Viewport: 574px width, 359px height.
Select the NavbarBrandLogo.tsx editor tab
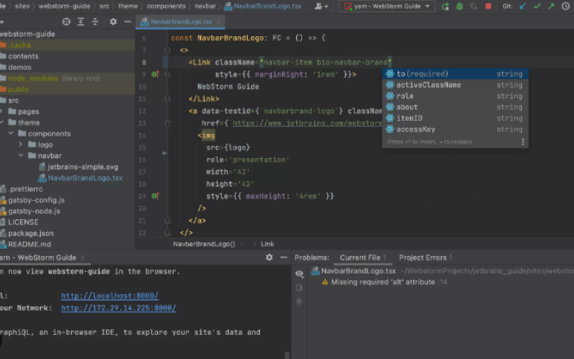pyautogui.click(x=180, y=22)
